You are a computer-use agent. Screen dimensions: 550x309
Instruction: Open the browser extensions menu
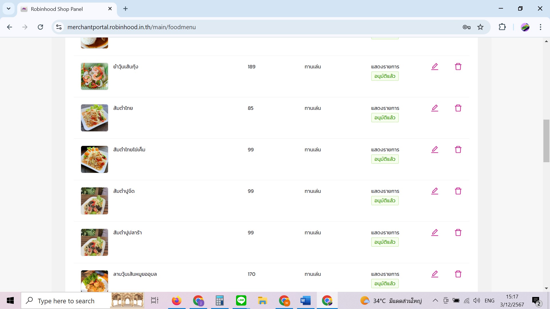click(502, 27)
